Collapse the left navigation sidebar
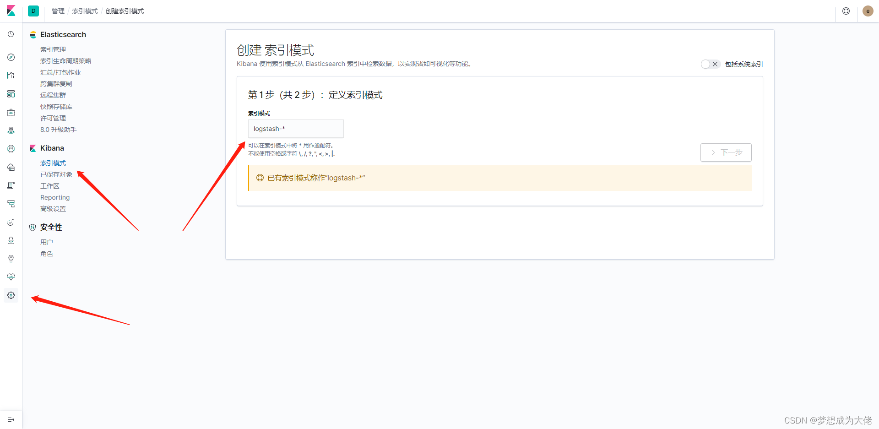Viewport: 879px width, 429px height. tap(11, 419)
